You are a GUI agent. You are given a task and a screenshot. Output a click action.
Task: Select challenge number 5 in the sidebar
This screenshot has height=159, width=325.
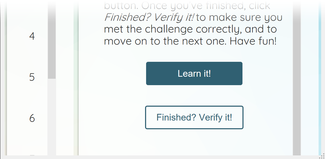32,77
